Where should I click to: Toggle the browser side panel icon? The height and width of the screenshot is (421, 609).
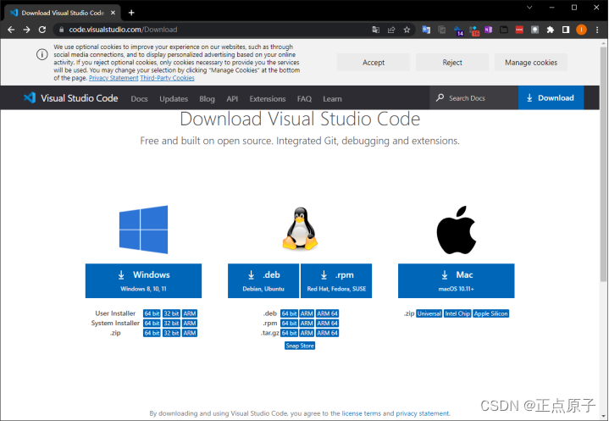pyautogui.click(x=566, y=30)
